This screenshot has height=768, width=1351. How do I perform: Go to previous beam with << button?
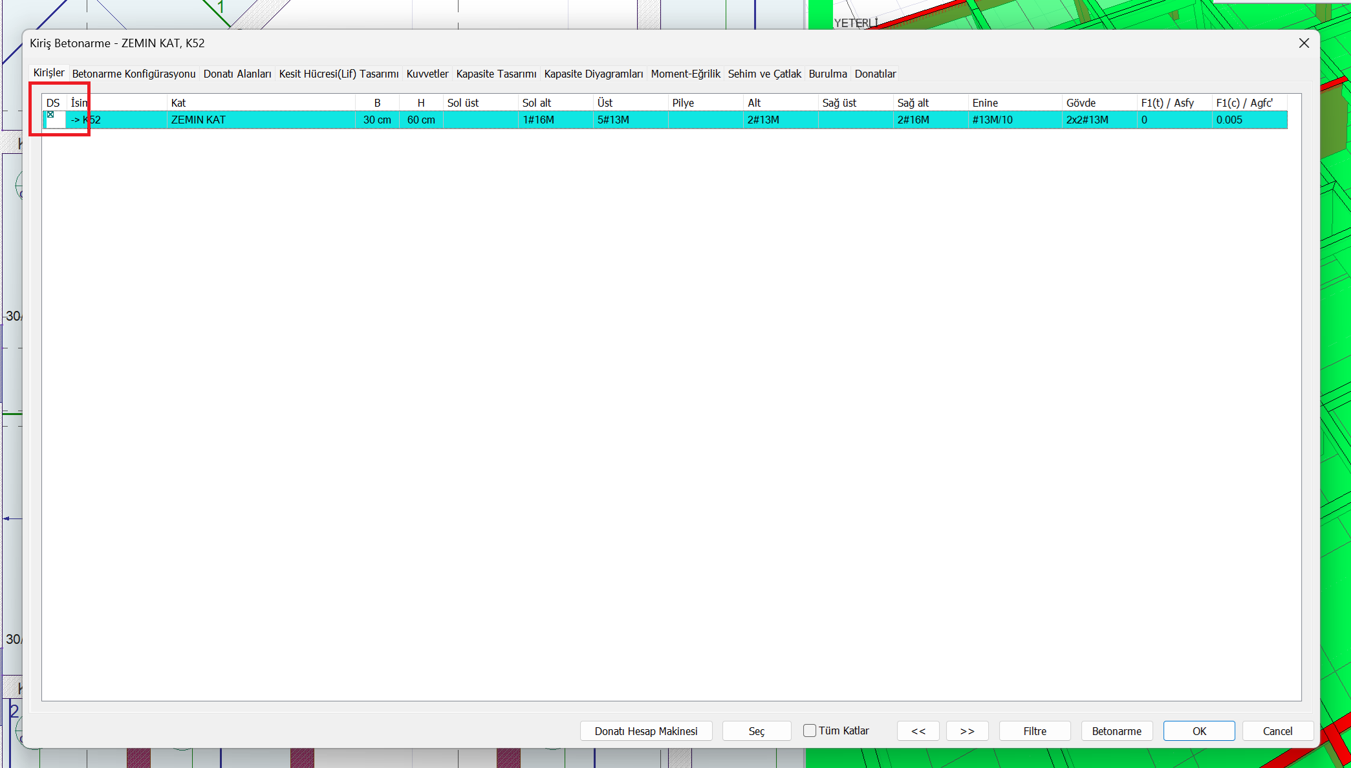[918, 731]
